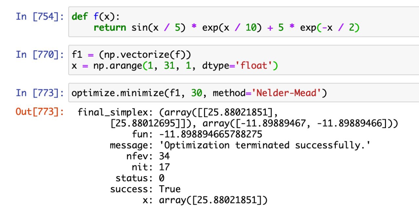Viewport: 419px width, 209px height.
Task: Click the final_simplex output label
Action: [113, 113]
